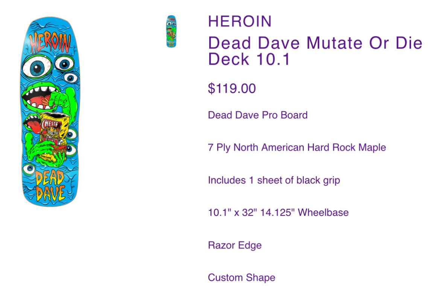Image resolution: width=440 pixels, height=294 pixels.
Task: Click the small eye near deck bottom left
Action: click(x=29, y=169)
